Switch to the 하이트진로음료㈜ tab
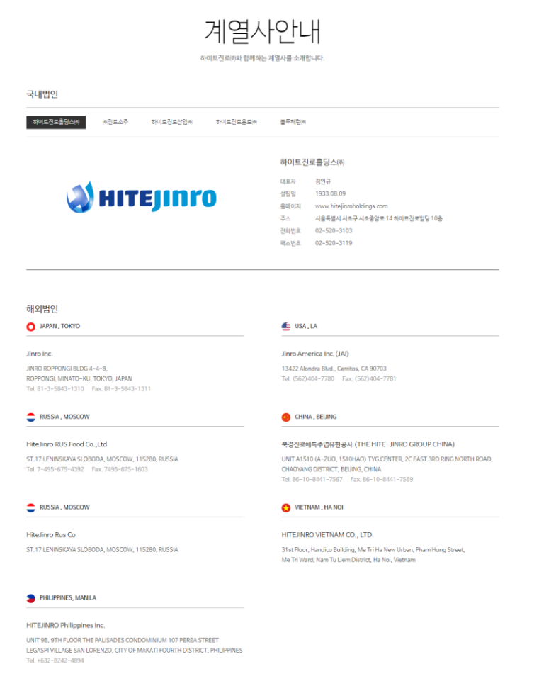 237,123
